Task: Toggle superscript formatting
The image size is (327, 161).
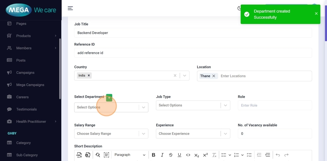Action: tap(205, 155)
